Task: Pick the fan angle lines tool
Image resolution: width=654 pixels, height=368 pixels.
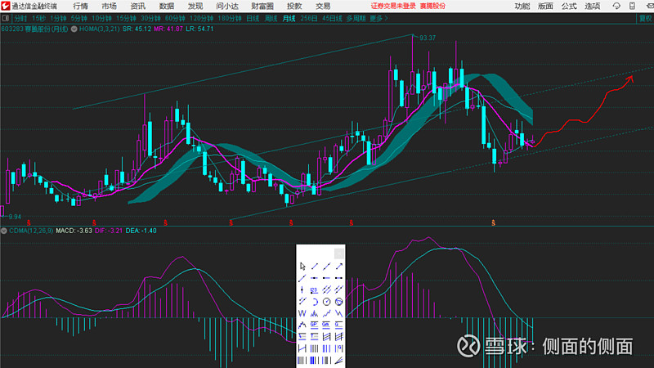Action: click(x=338, y=361)
